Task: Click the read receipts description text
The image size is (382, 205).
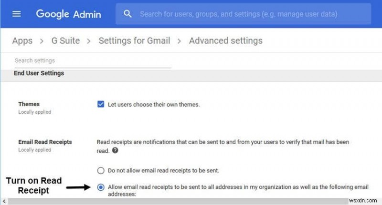Action: tap(223, 146)
